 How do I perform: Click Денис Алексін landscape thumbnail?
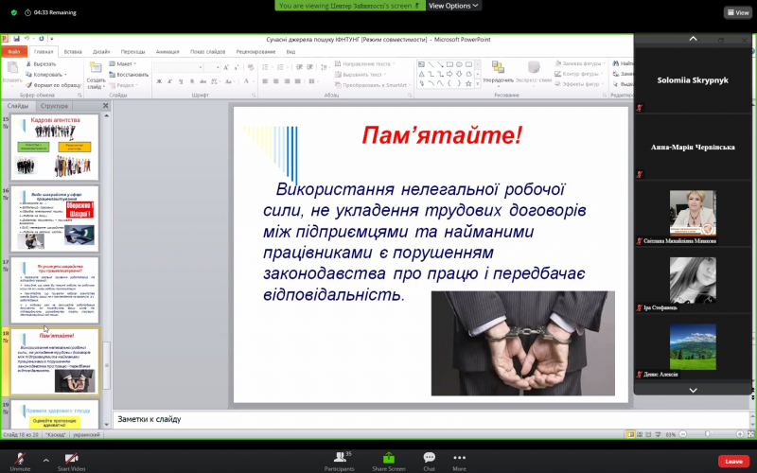tap(693, 346)
